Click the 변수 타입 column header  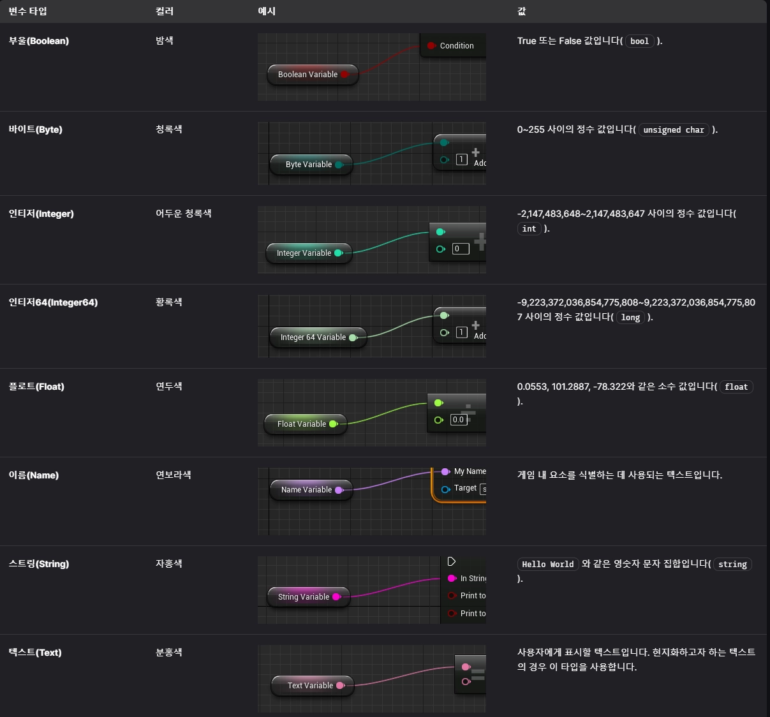[27, 11]
